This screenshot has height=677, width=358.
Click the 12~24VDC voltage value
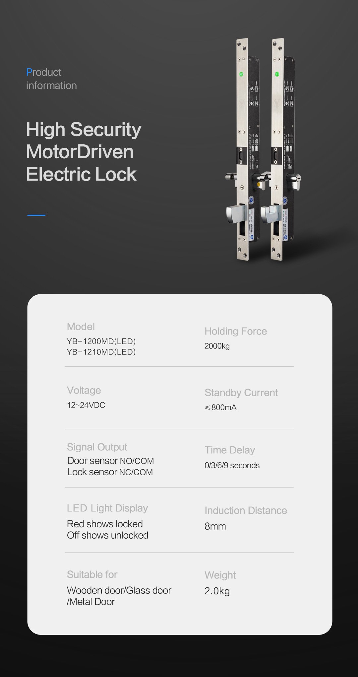click(x=86, y=405)
